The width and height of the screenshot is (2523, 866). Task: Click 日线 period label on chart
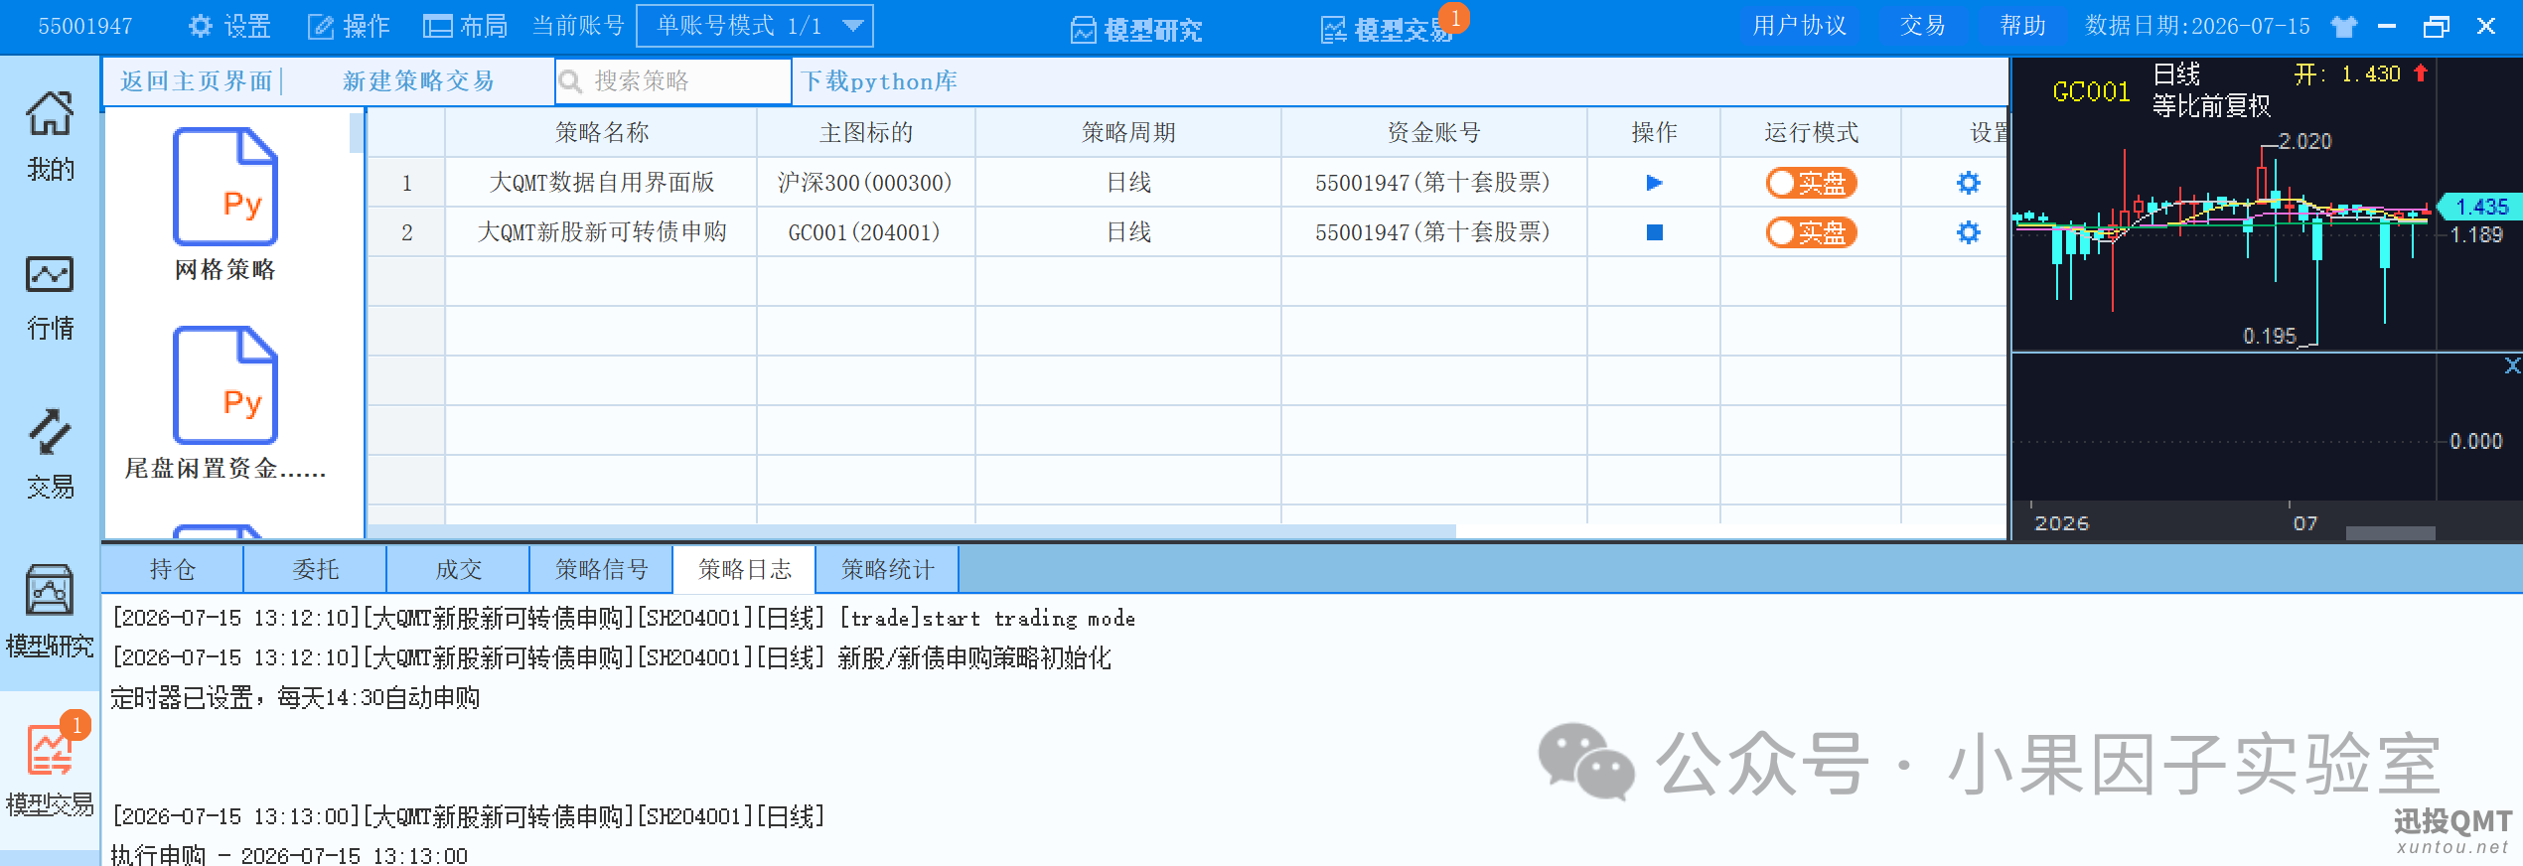2176,74
